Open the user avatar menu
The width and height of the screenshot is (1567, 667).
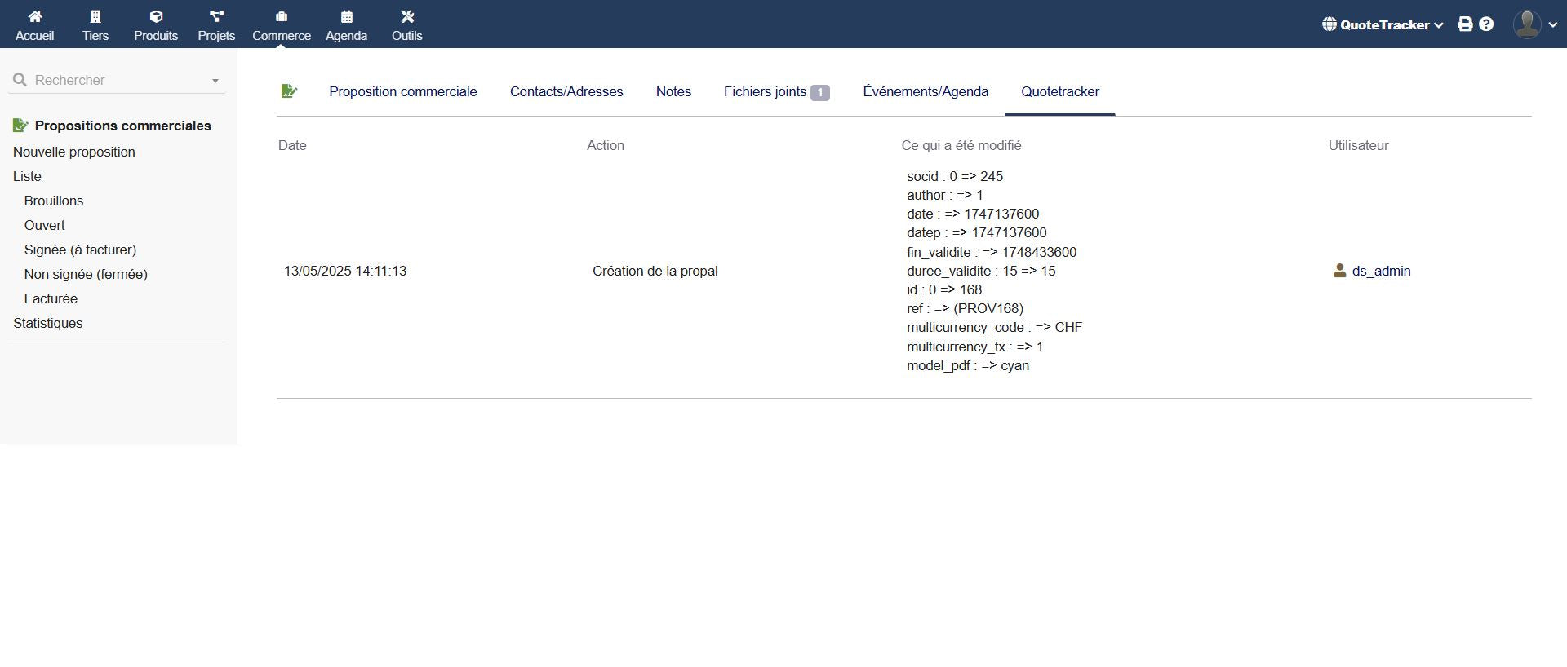pos(1534,24)
